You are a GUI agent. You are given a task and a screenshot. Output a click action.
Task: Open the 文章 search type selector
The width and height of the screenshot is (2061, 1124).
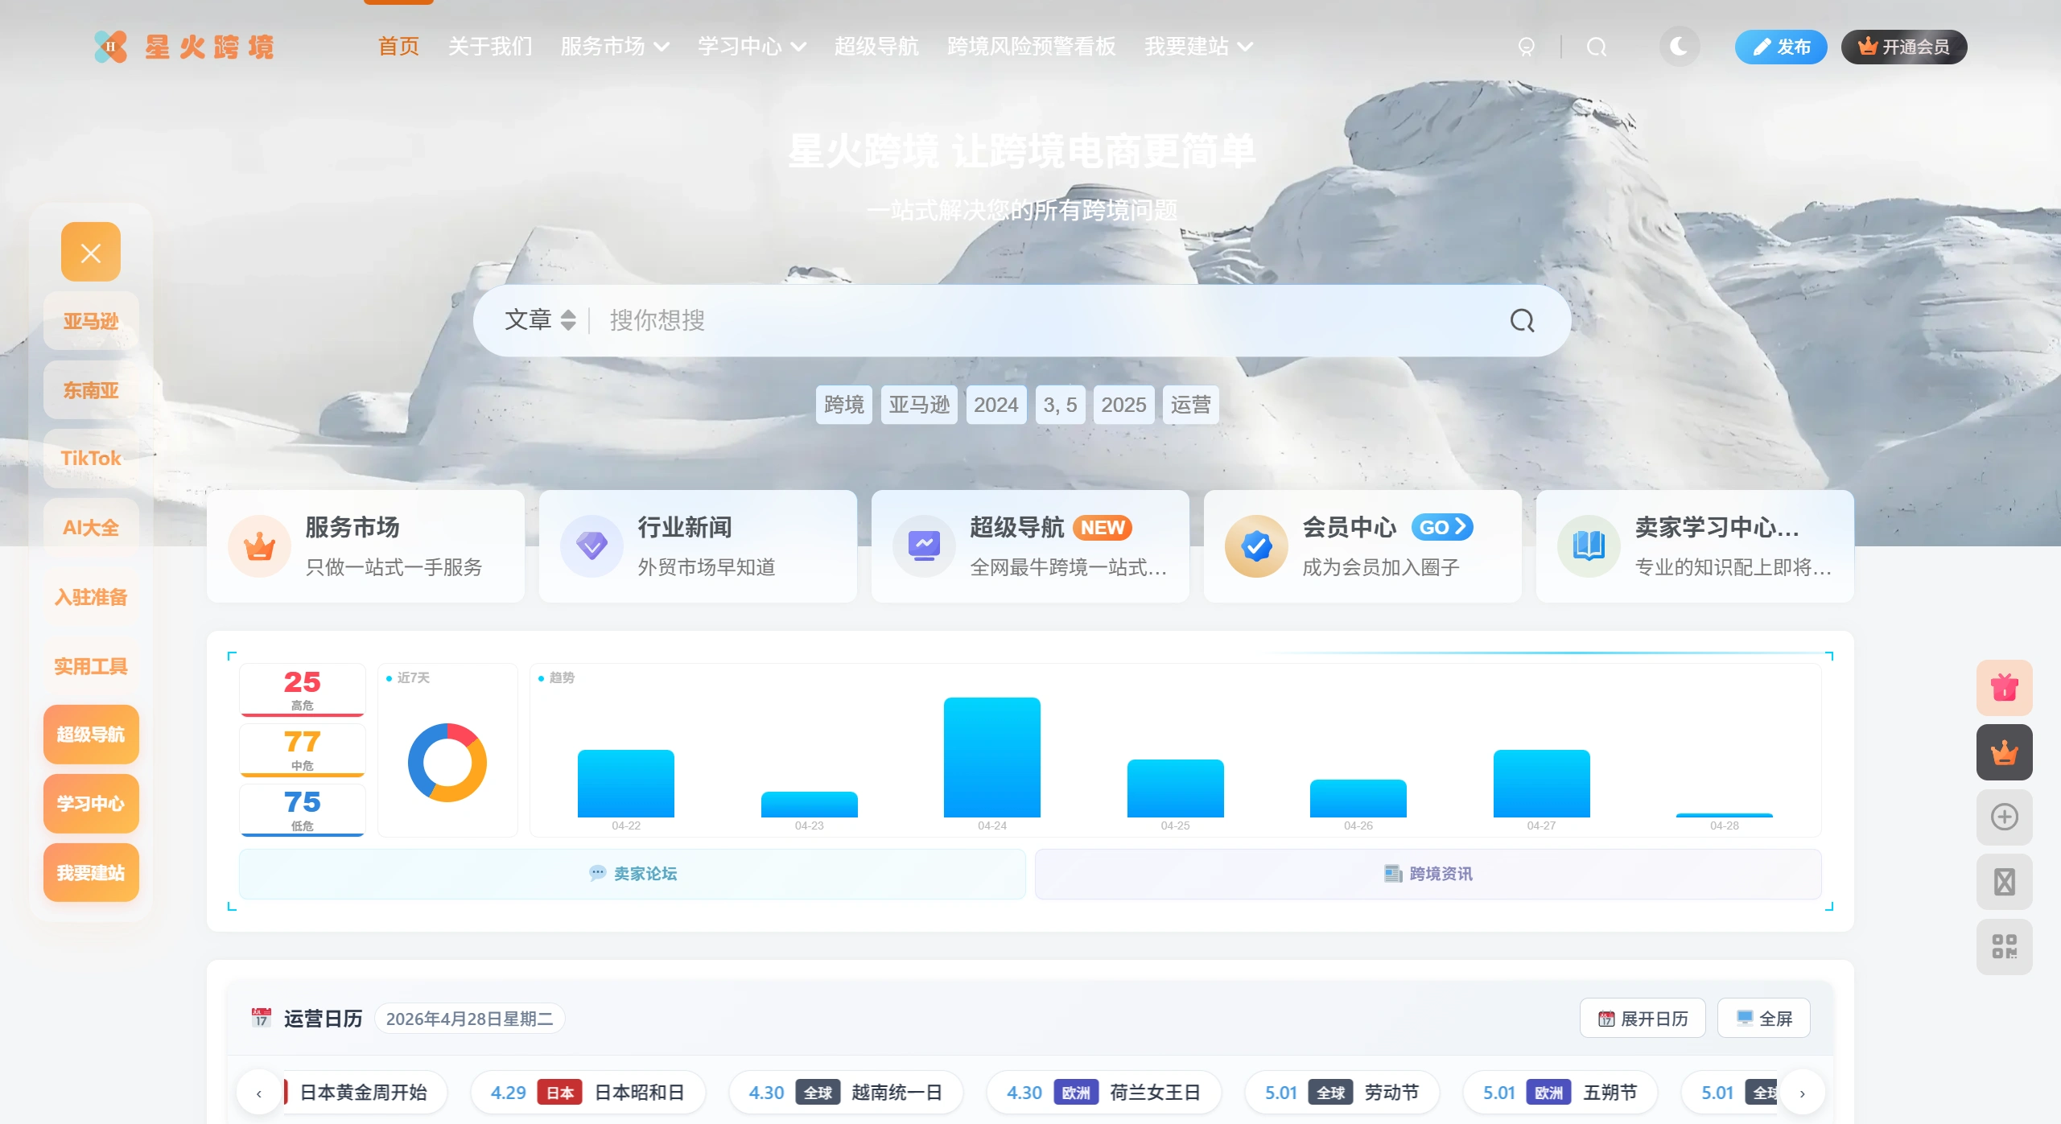[x=538, y=320]
